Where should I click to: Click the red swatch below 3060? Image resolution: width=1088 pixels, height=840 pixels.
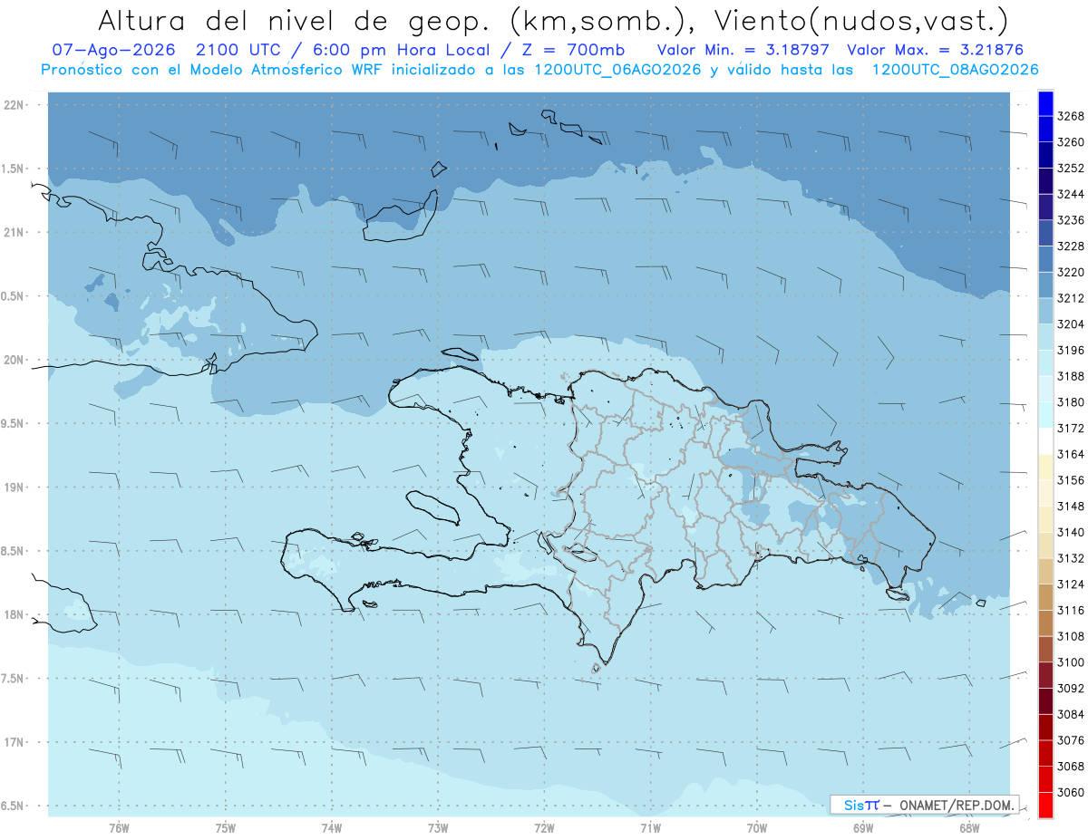point(1045,805)
